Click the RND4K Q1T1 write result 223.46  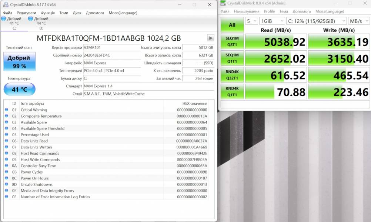tap(339, 92)
